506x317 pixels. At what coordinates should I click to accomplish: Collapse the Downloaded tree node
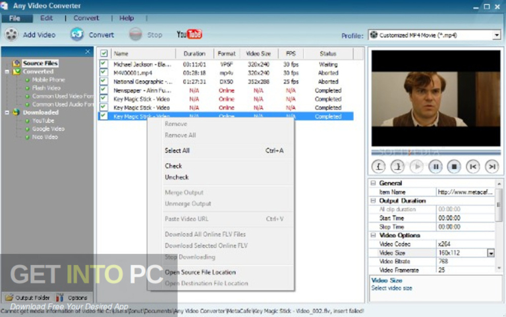[x=7, y=112]
